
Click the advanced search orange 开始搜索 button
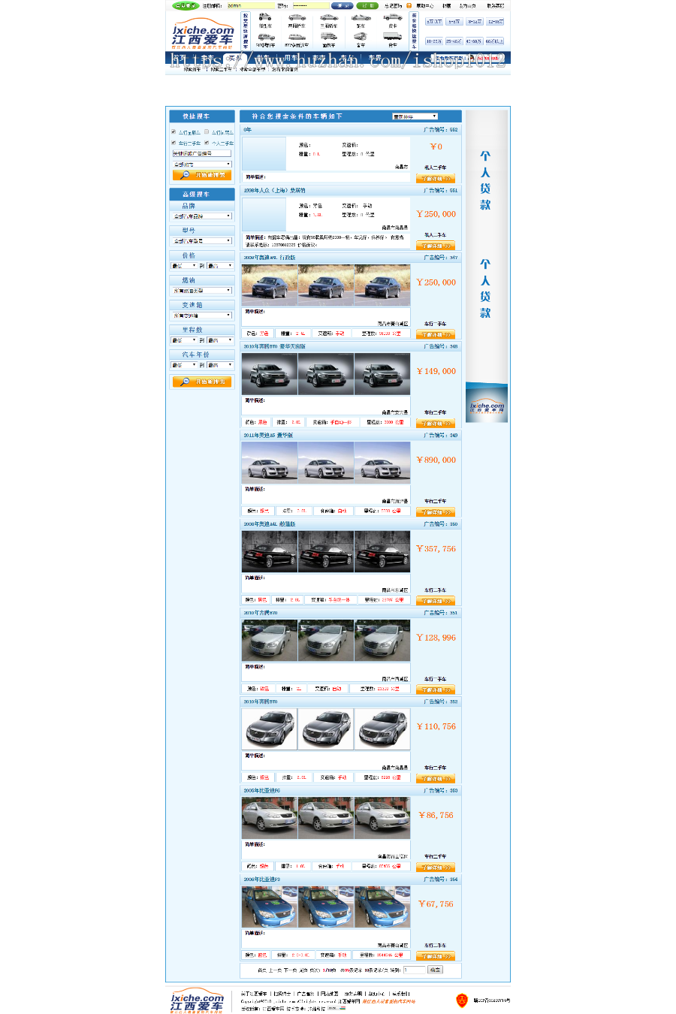202,382
